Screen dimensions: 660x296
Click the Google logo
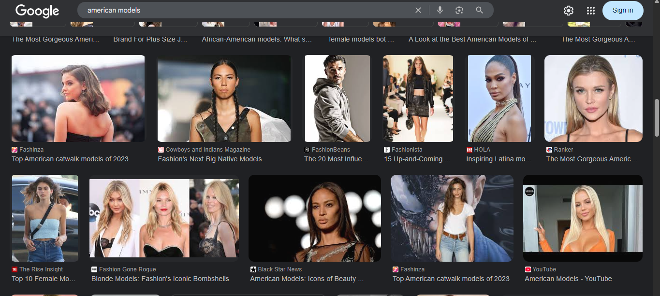(x=37, y=11)
